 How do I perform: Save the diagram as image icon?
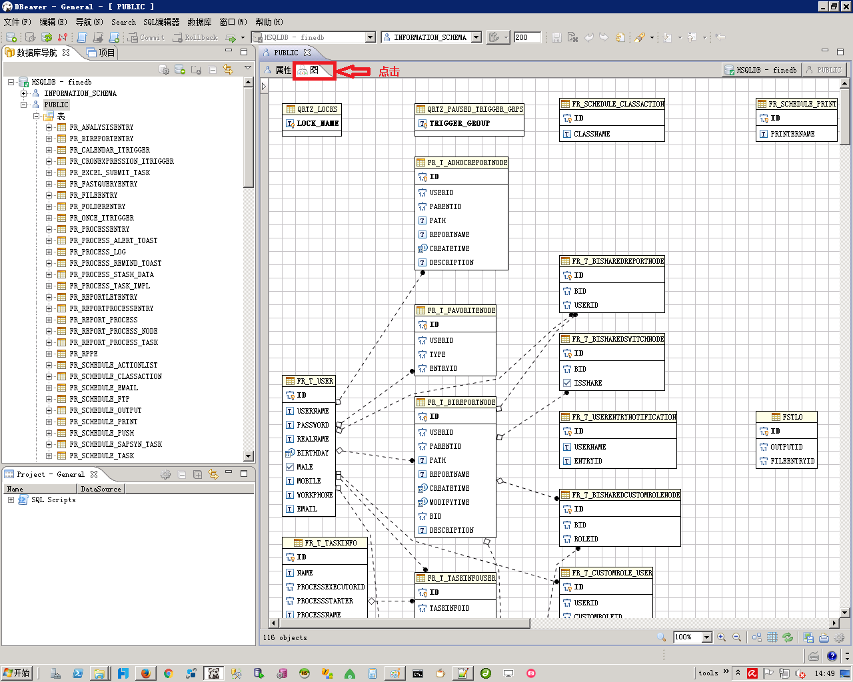click(x=808, y=637)
